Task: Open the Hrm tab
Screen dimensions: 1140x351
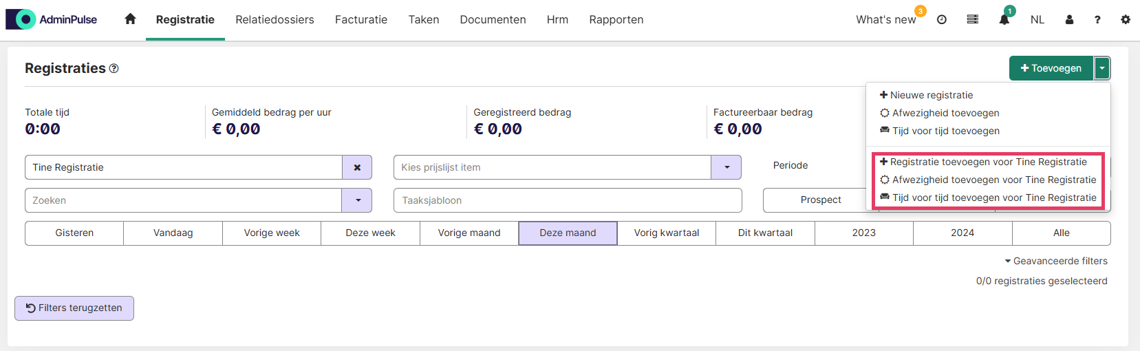Action: (x=557, y=20)
